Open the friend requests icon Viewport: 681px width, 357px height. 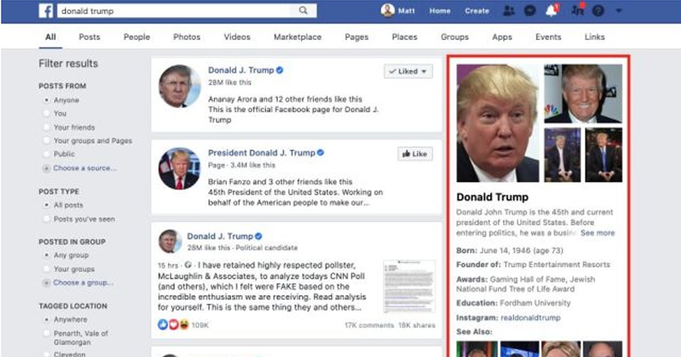pos(509,11)
